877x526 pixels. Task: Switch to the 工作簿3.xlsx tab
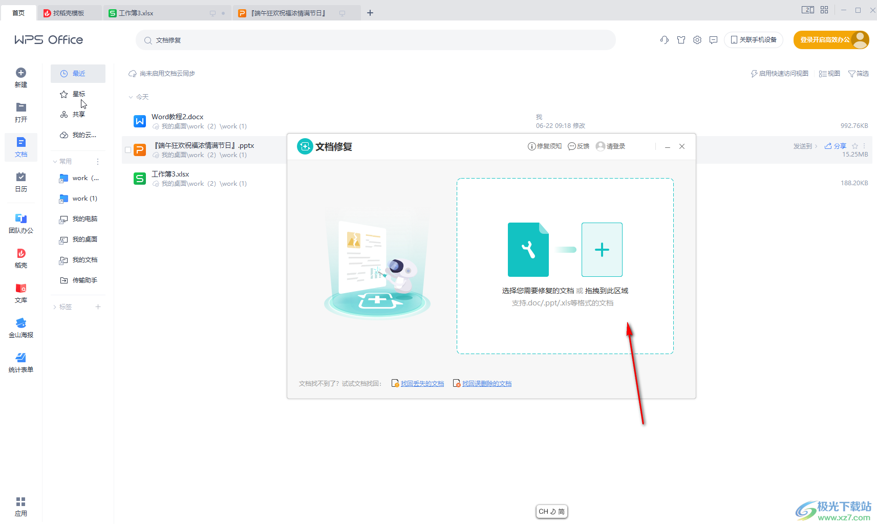point(136,13)
